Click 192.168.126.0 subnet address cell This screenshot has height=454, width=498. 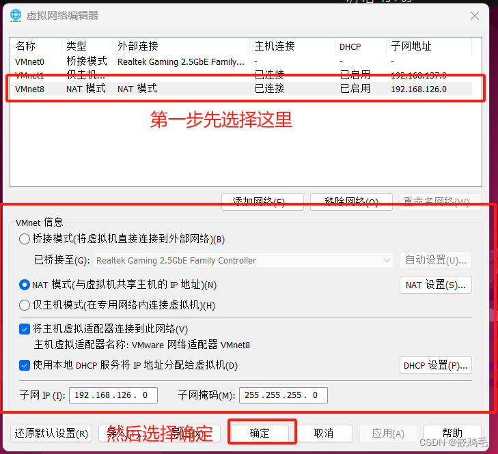pyautogui.click(x=419, y=89)
